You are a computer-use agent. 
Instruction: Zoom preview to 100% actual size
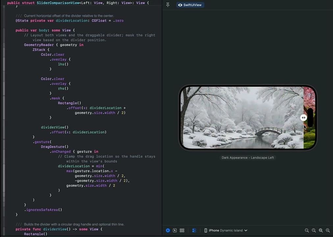314,230
